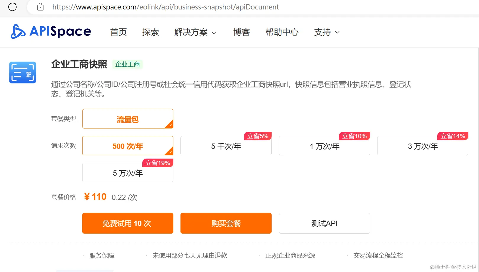Select the 500 次/年 request option

[128, 146]
